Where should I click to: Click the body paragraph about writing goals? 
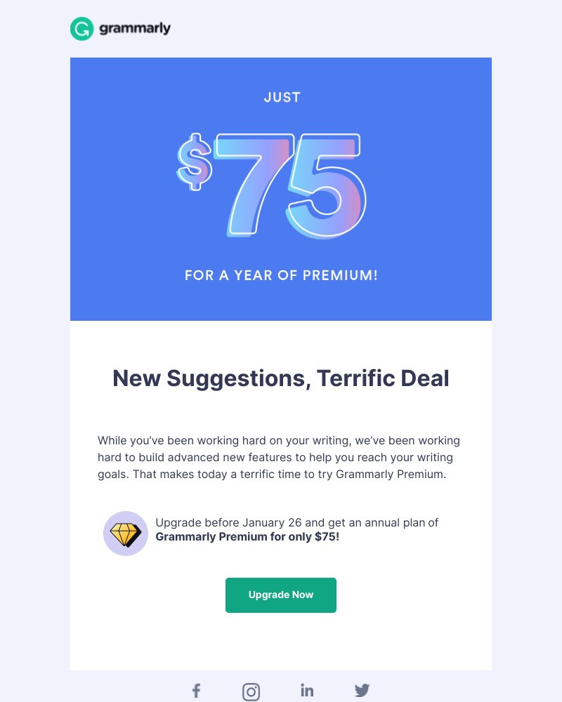pyautogui.click(x=279, y=457)
